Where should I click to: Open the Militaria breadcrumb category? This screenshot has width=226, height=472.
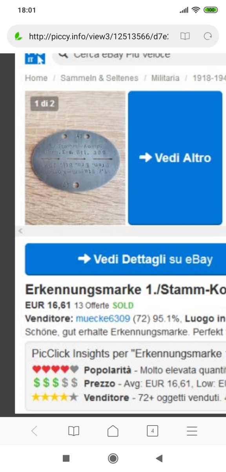tap(166, 78)
